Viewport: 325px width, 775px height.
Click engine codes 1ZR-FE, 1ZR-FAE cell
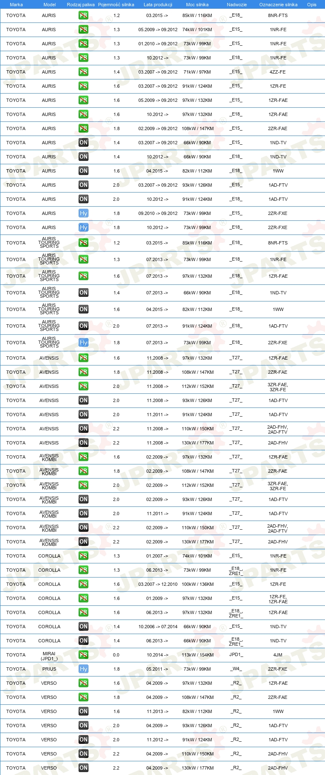pyautogui.click(x=278, y=599)
